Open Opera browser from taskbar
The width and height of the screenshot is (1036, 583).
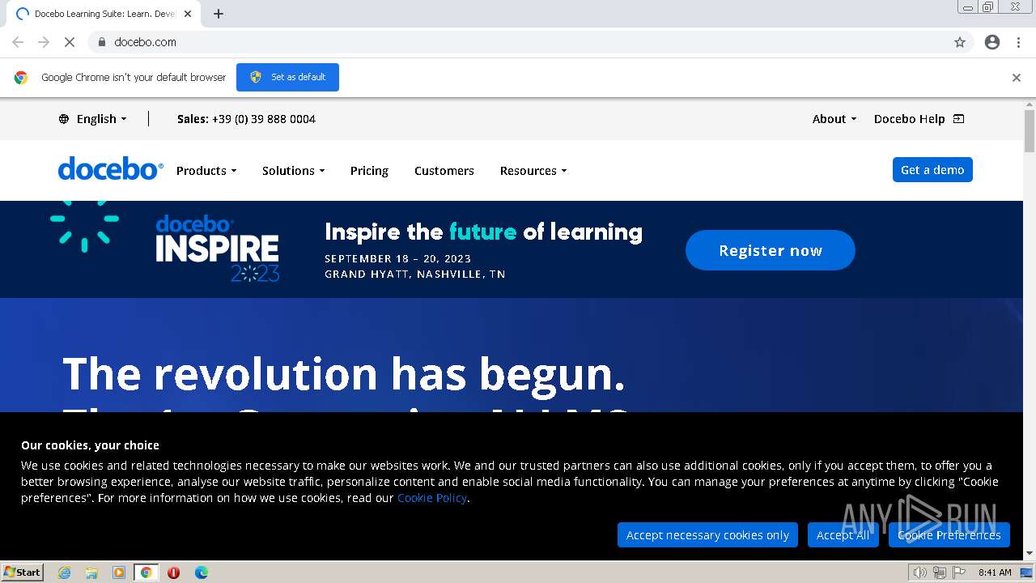point(173,572)
